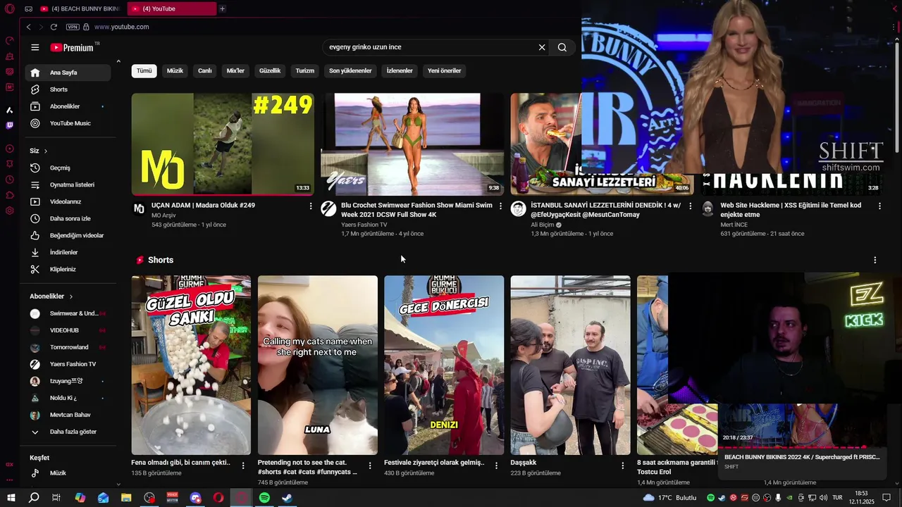Select the İzlenenler filter chip

(x=400, y=71)
